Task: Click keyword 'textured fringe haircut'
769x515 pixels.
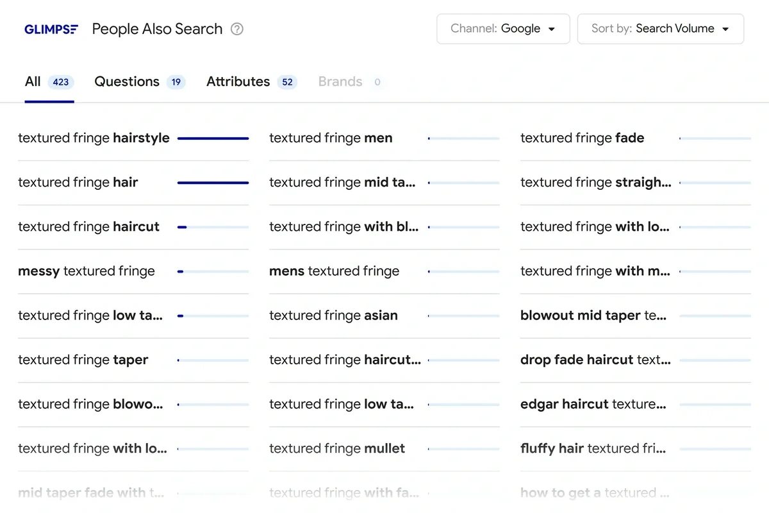Action: click(x=88, y=226)
